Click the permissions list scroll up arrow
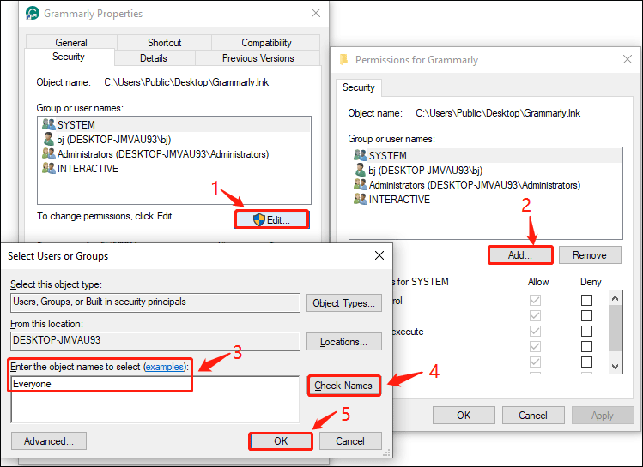The height and width of the screenshot is (467, 643). pyautogui.click(x=615, y=298)
